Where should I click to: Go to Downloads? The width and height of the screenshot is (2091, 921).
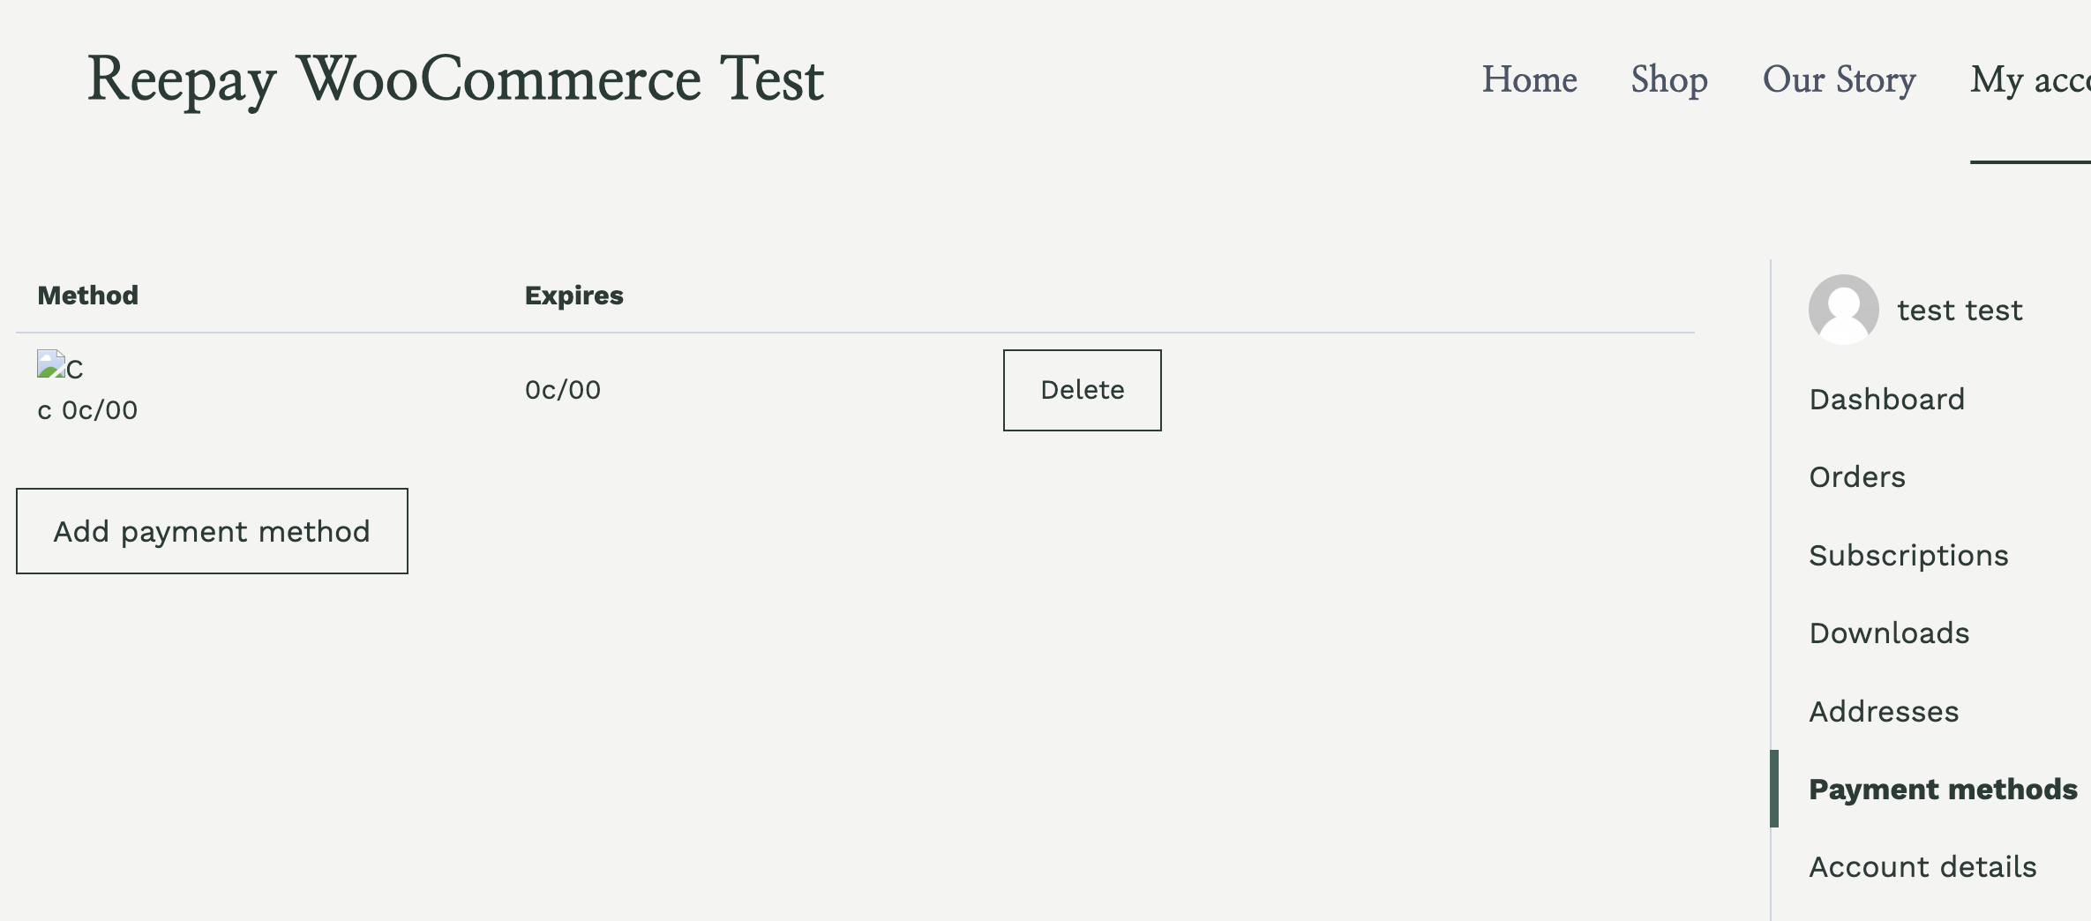[1889, 633]
